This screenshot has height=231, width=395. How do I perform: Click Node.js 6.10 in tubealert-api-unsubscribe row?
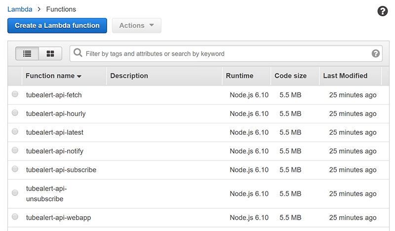pyautogui.click(x=249, y=193)
